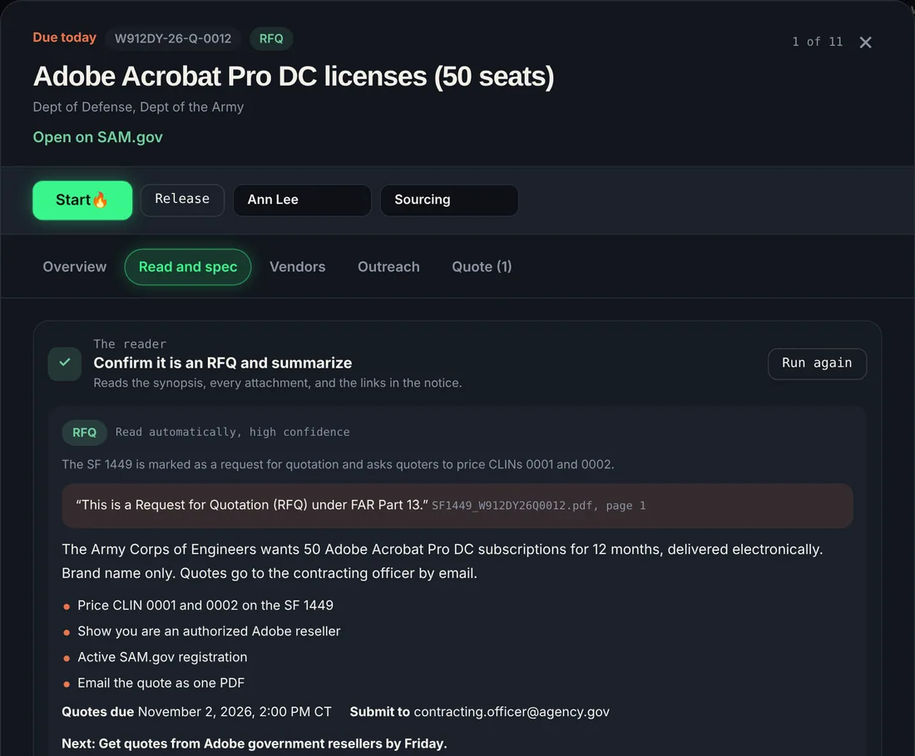The height and width of the screenshot is (756, 915).
Task: Click the Price CLIN 0001 and 0002 requirement
Action: [205, 605]
